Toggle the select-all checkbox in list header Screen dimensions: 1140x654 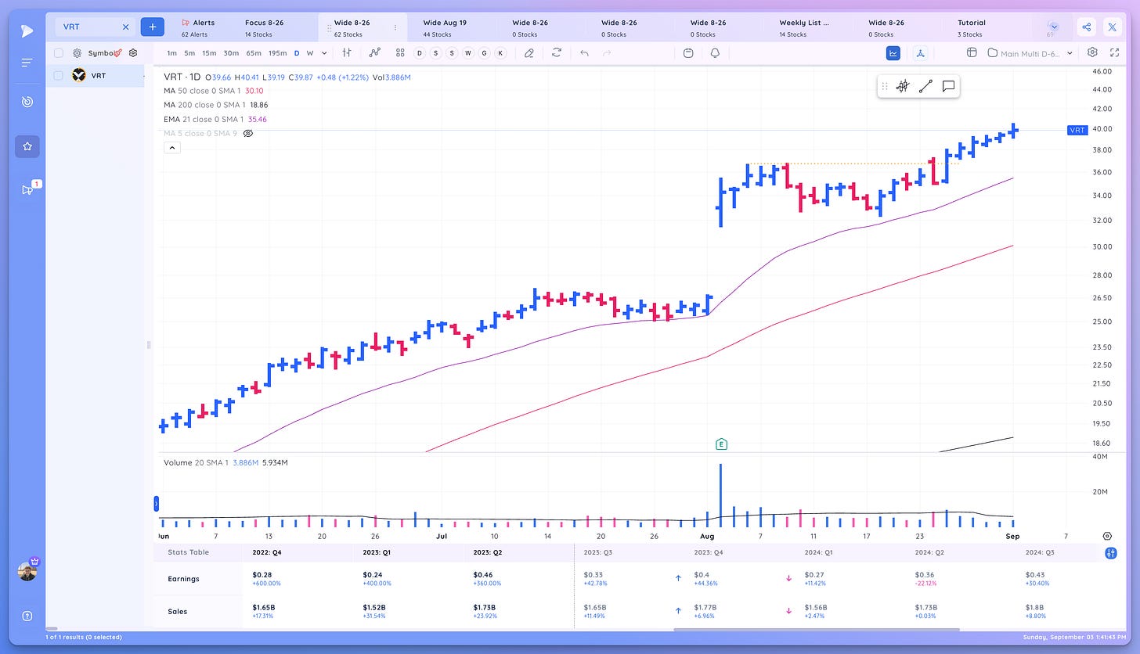pyautogui.click(x=59, y=53)
